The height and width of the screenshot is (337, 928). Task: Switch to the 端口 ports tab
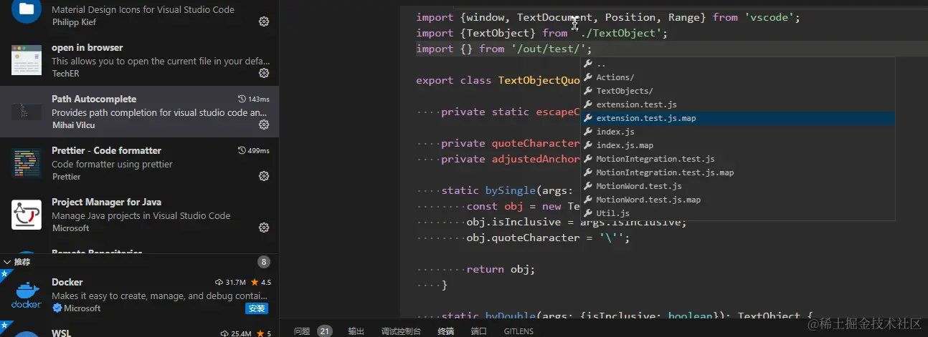479,331
